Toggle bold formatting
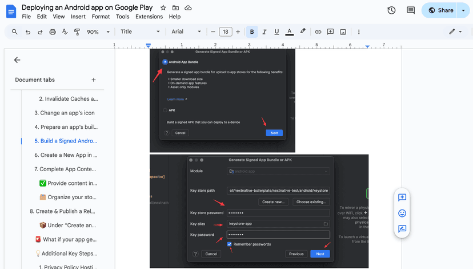Viewport: 473px width, 269px height. click(252, 31)
